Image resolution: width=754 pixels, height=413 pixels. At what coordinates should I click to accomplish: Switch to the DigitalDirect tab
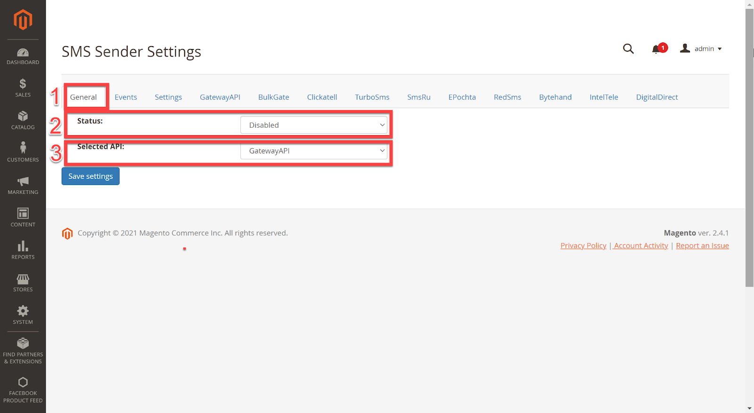[657, 97]
